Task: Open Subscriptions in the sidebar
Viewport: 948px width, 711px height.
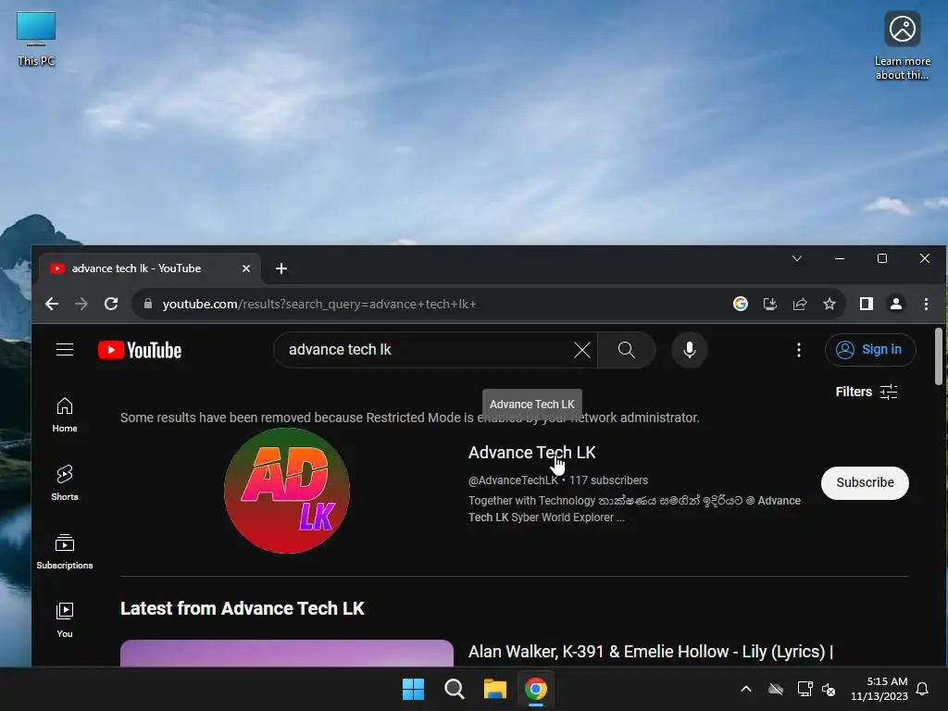Action: point(65,552)
